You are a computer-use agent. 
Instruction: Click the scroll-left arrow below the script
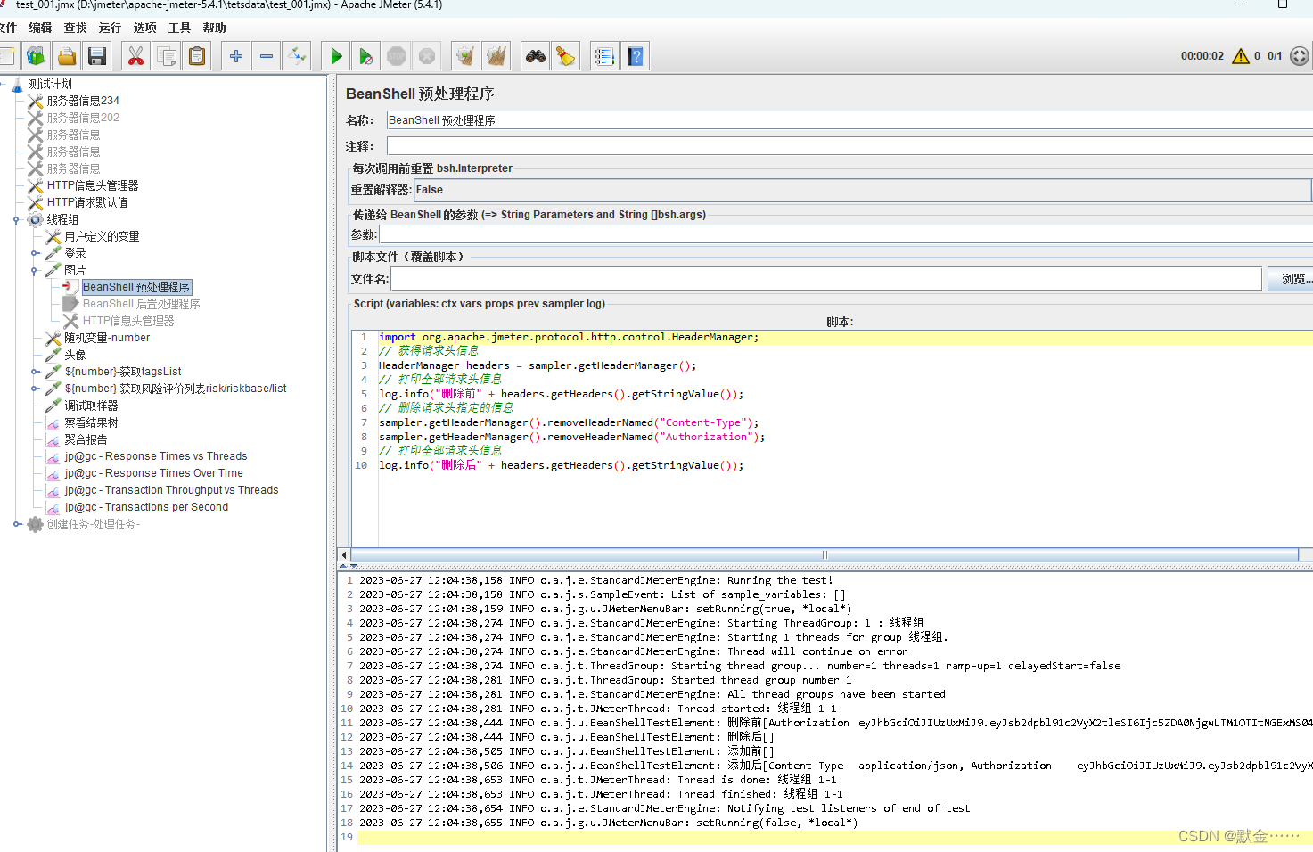(344, 554)
